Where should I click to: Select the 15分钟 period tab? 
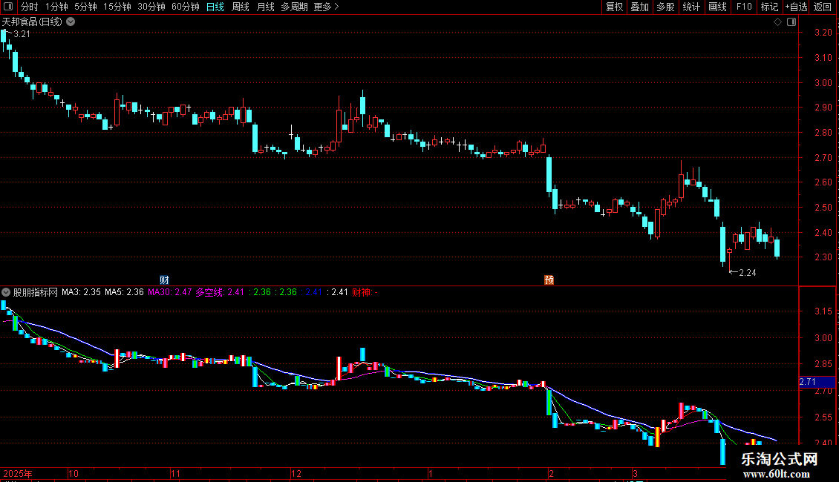click(117, 7)
